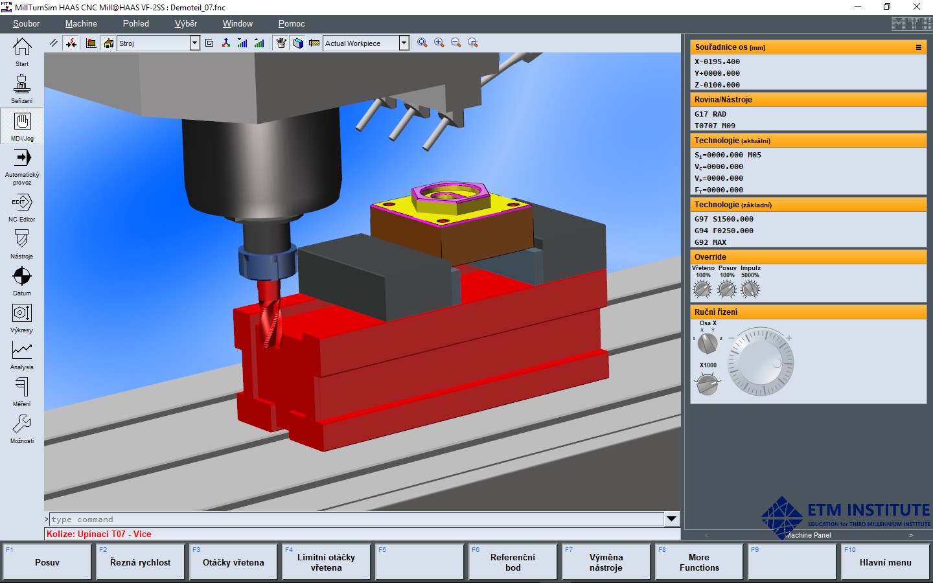933x583 pixels.
Task: Click the nested squares toolbar icon
Action: pos(209,43)
